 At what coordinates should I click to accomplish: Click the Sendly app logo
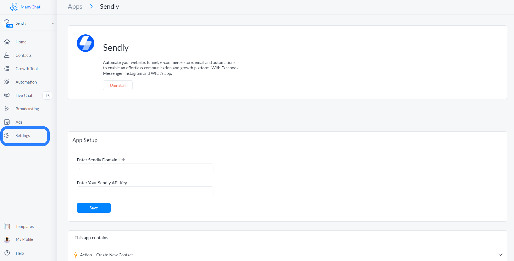86,43
